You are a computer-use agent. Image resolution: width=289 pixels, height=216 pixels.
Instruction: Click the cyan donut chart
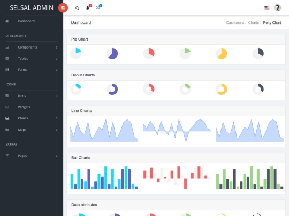click(76, 89)
